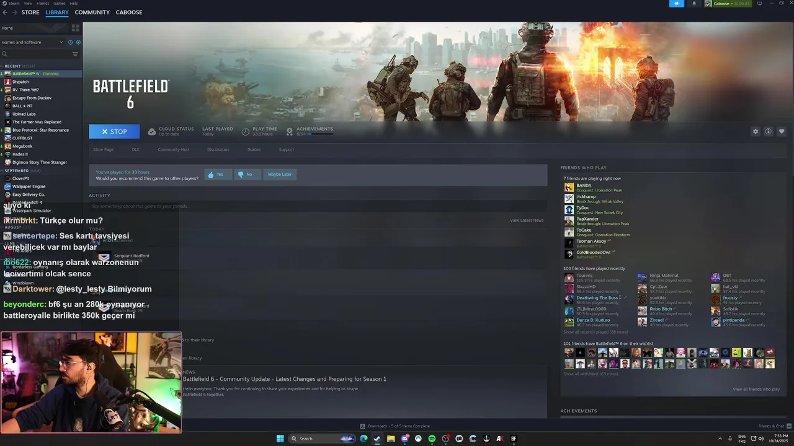
Task: Open the DLC link
Action: pyautogui.click(x=136, y=149)
